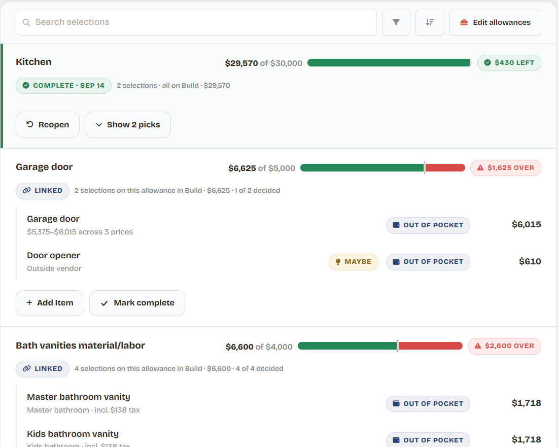Screen dimensions: 558x447
Task: Click the filter funnel icon button
Action: point(396,22)
